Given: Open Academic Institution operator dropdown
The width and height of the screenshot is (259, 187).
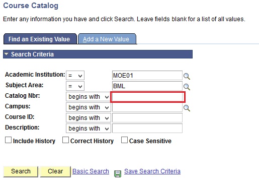Looking at the screenshot, I should [x=75, y=76].
